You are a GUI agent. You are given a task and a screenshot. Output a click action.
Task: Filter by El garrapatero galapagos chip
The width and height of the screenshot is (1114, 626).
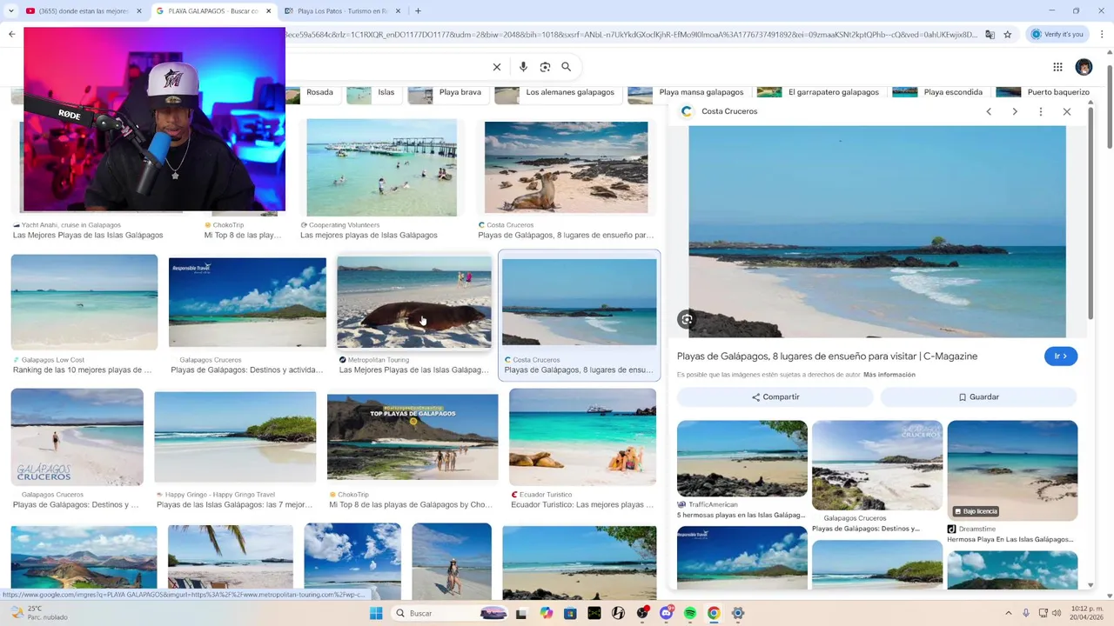coord(822,92)
